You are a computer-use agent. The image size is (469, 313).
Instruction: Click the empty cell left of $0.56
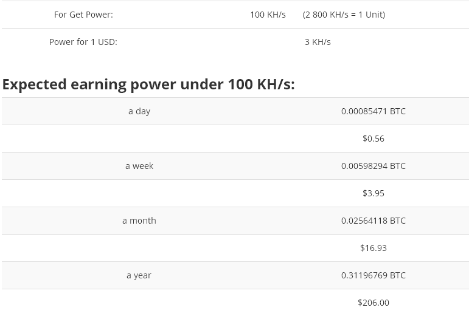pyautogui.click(x=139, y=139)
